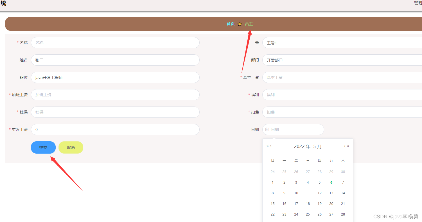Image resolution: width=422 pixels, height=222 pixels.
Task: Focus the 扣费 input field
Action: point(342,112)
